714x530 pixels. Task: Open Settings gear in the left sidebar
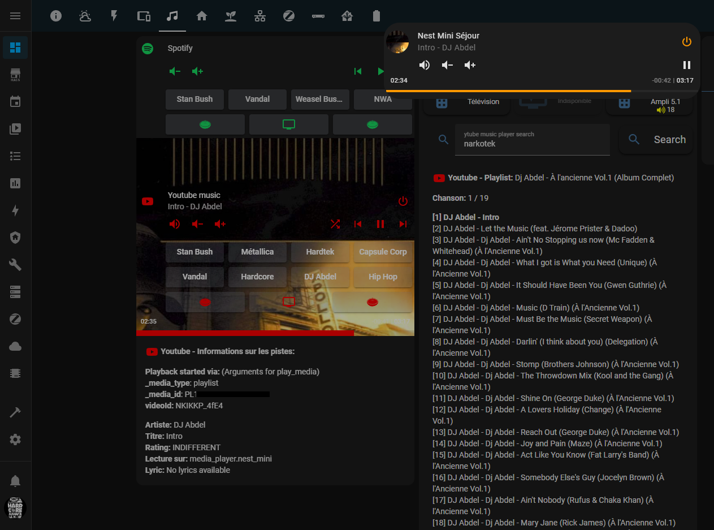pos(15,439)
